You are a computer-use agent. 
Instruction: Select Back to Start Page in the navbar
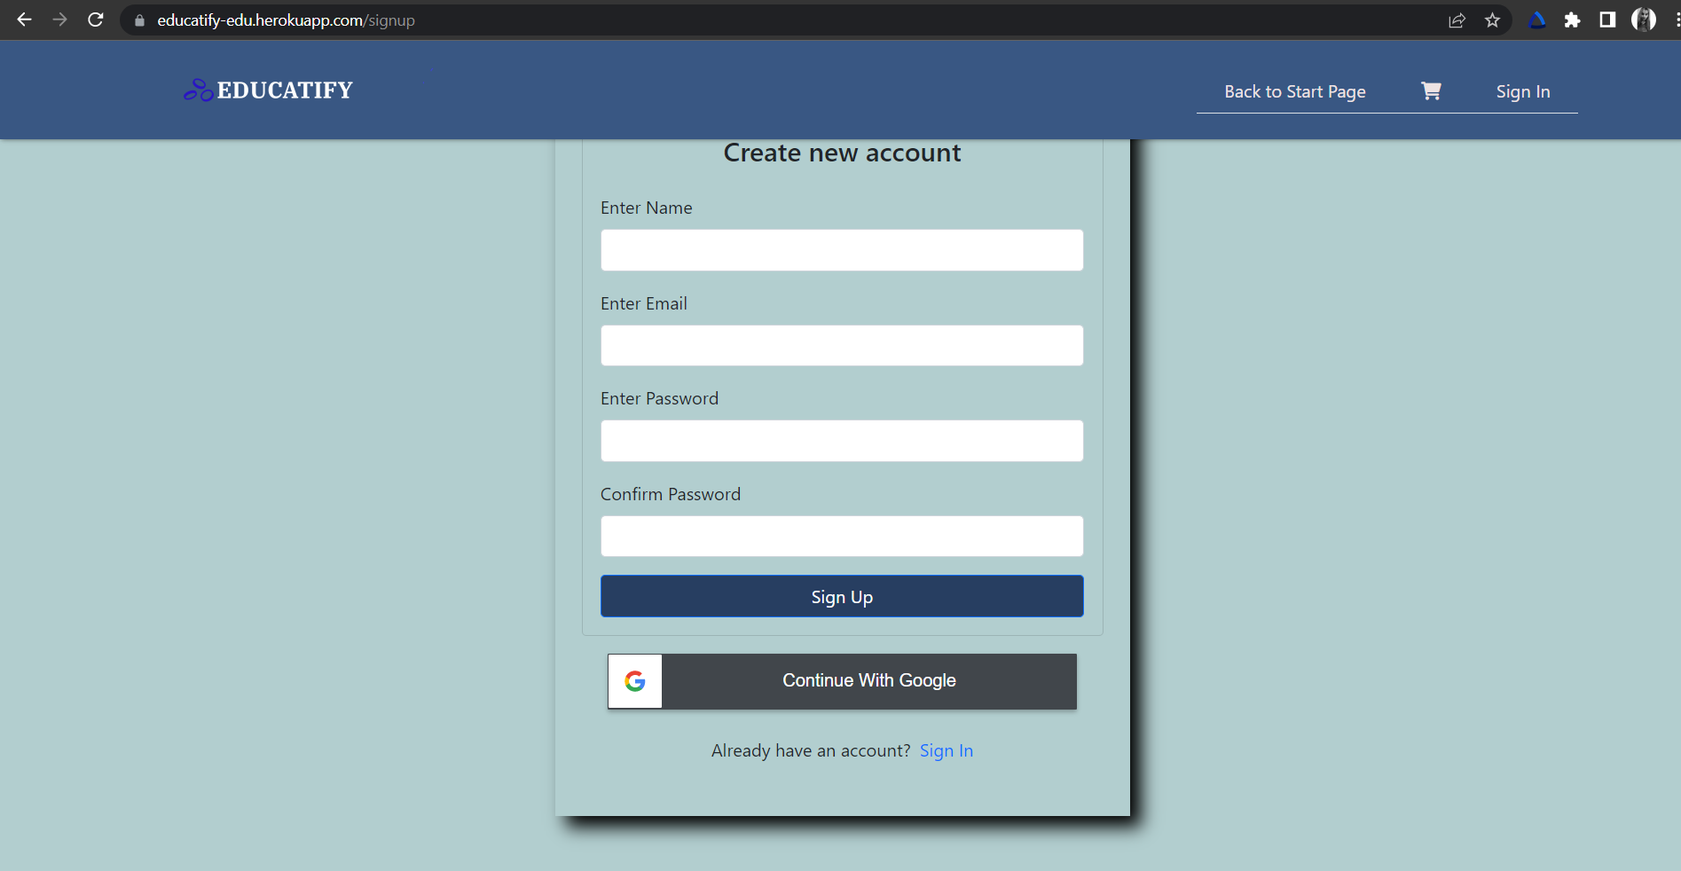[x=1295, y=90]
